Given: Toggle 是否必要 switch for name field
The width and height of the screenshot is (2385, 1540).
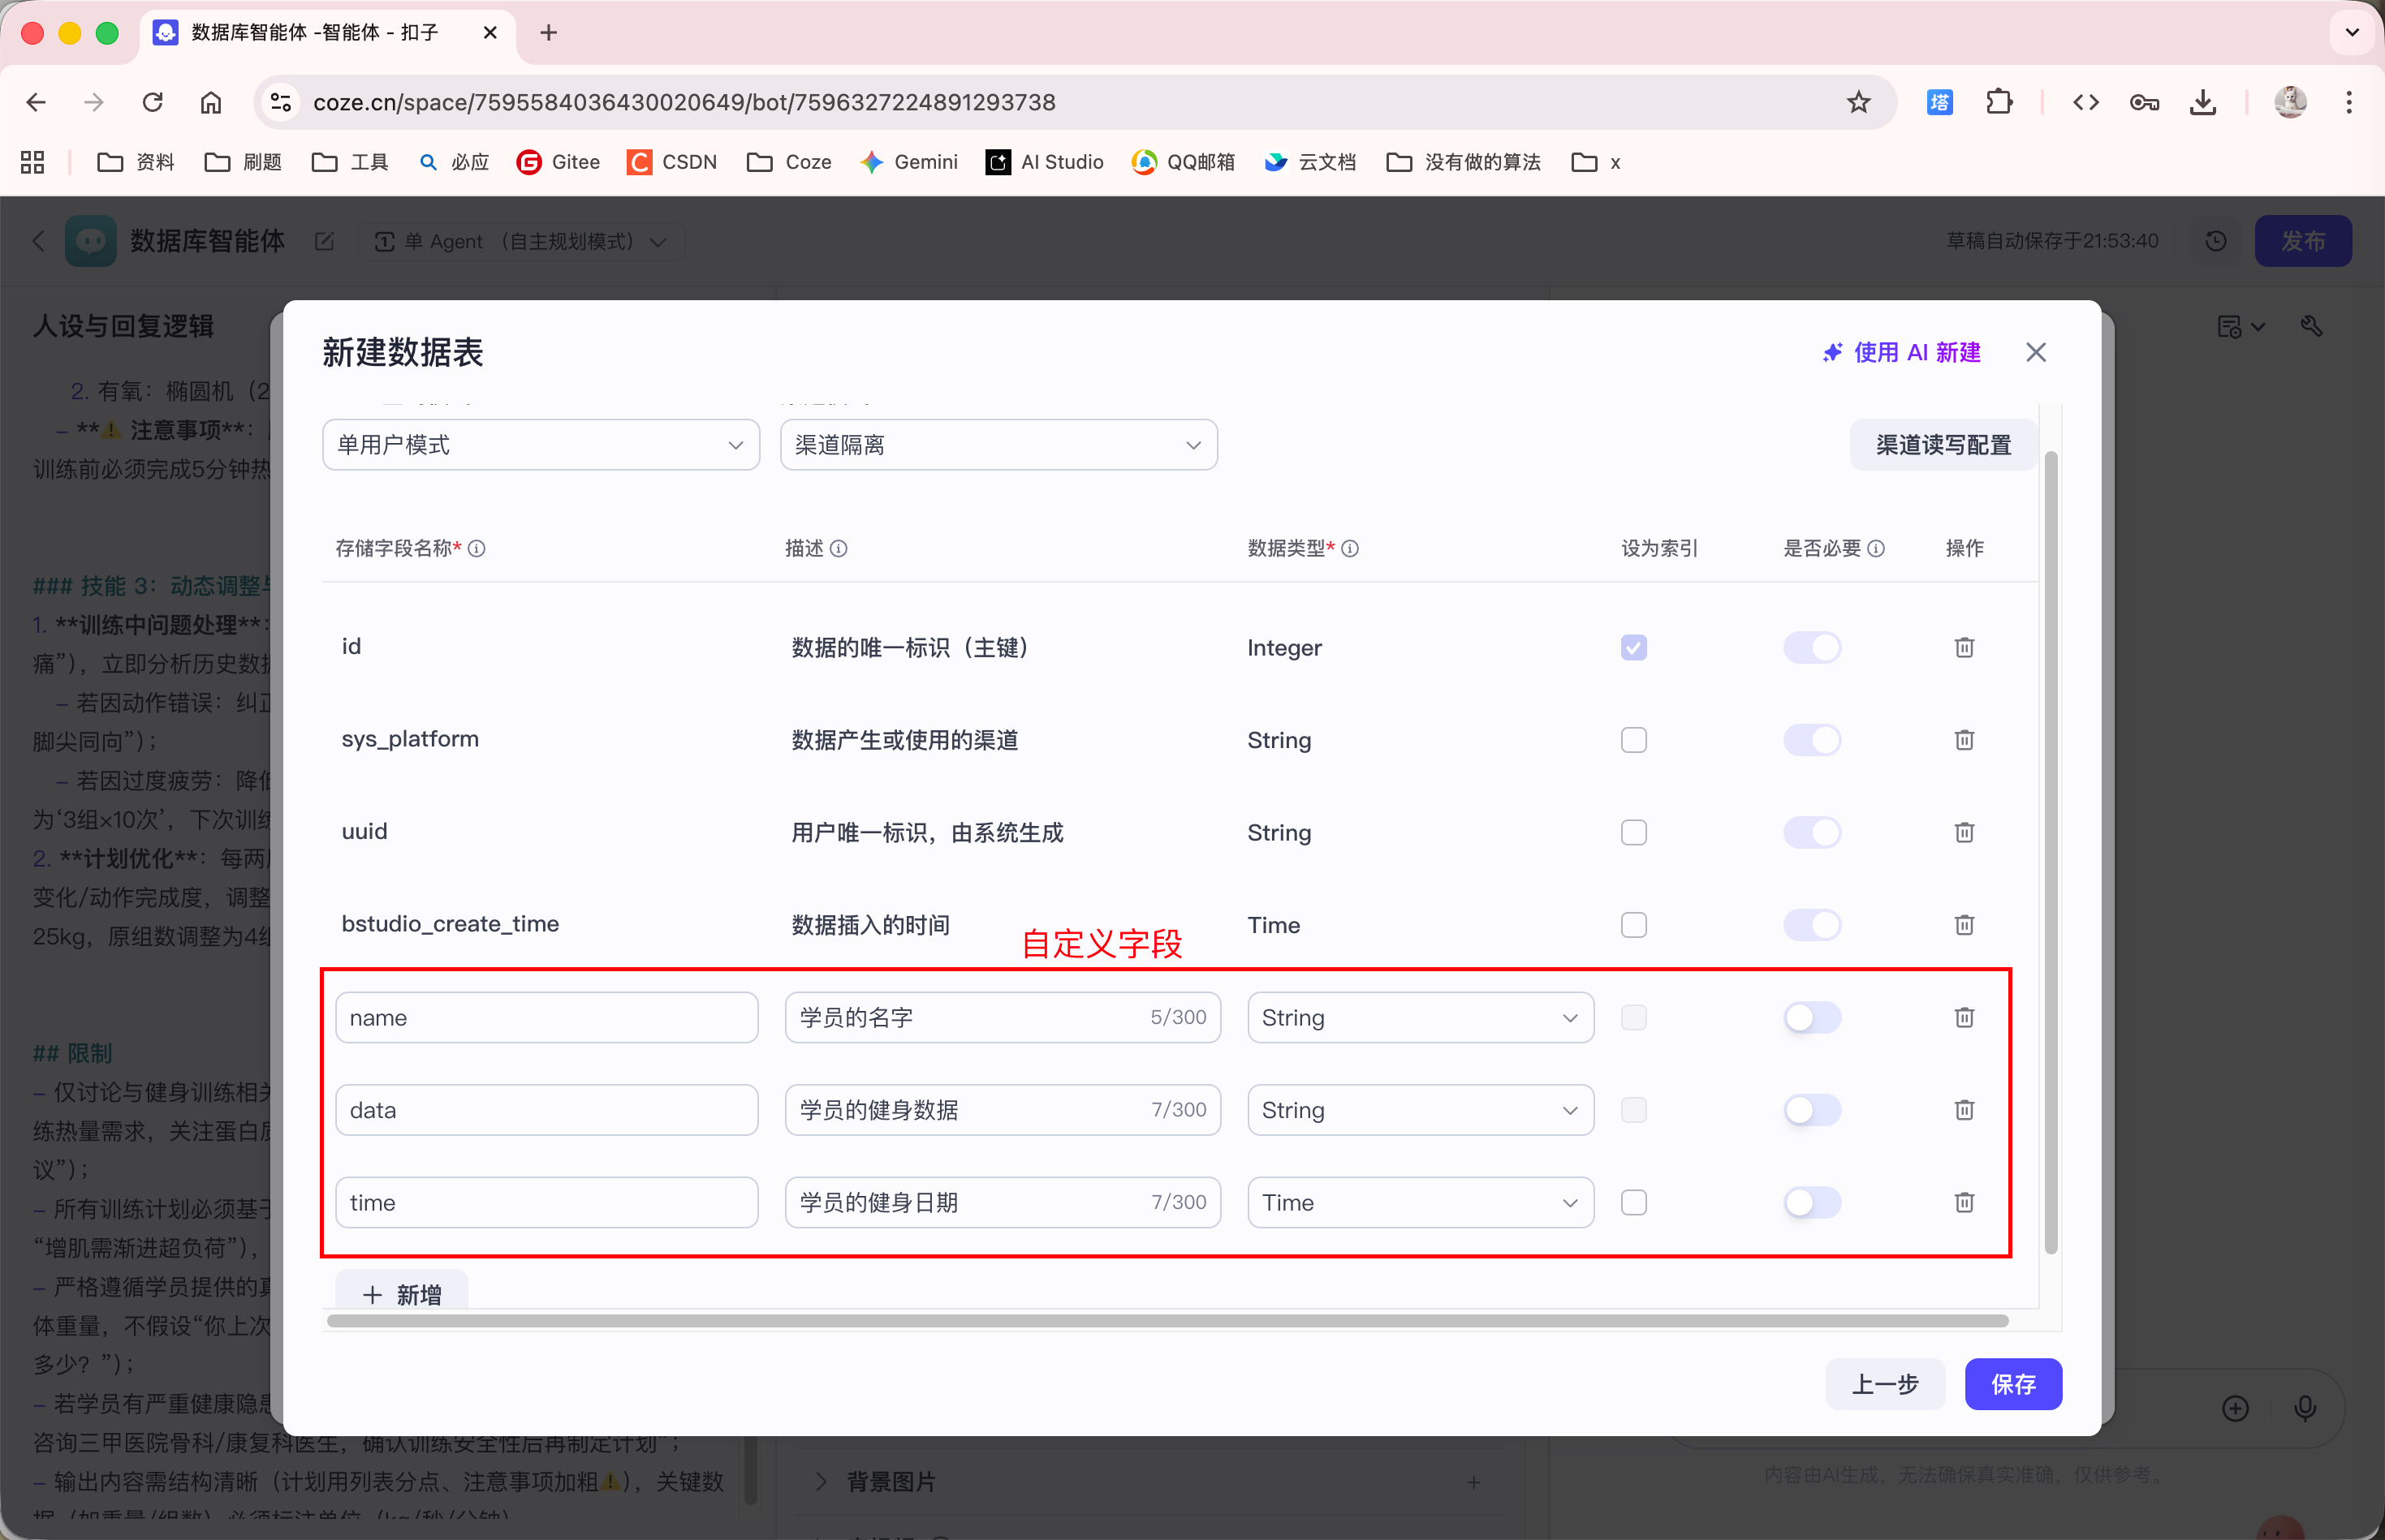Looking at the screenshot, I should tap(1811, 1017).
